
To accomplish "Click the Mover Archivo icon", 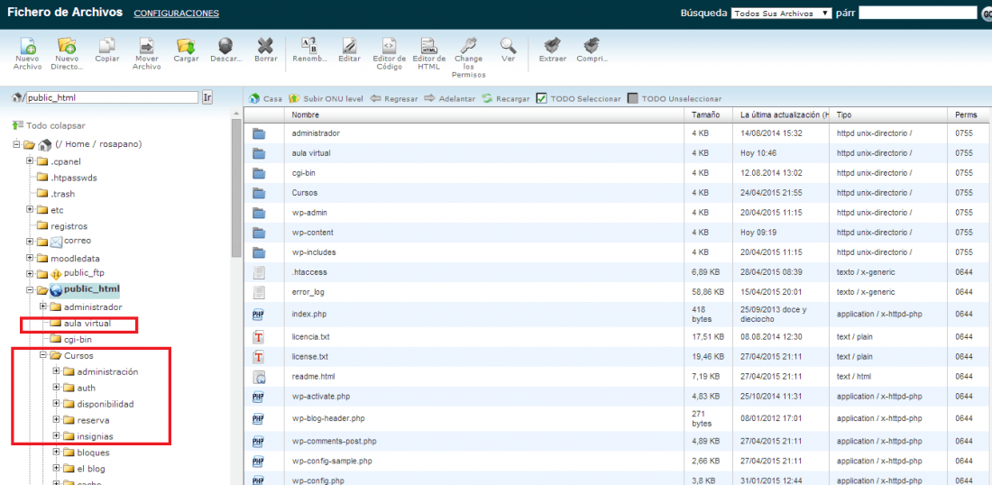I will pos(146,46).
